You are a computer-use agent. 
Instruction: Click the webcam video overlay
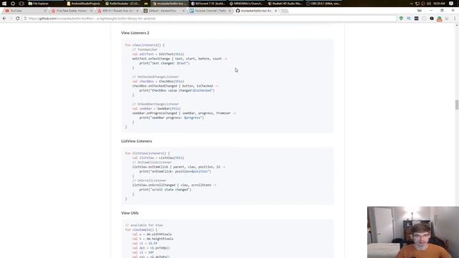[x=413, y=232]
